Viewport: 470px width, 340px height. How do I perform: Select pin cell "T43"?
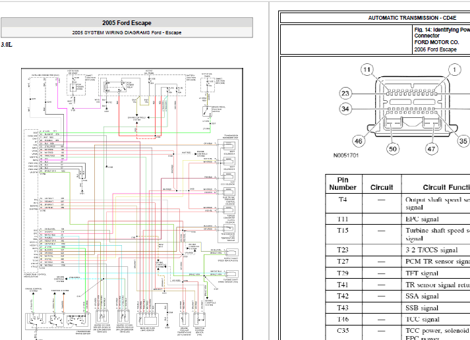tap(343, 308)
